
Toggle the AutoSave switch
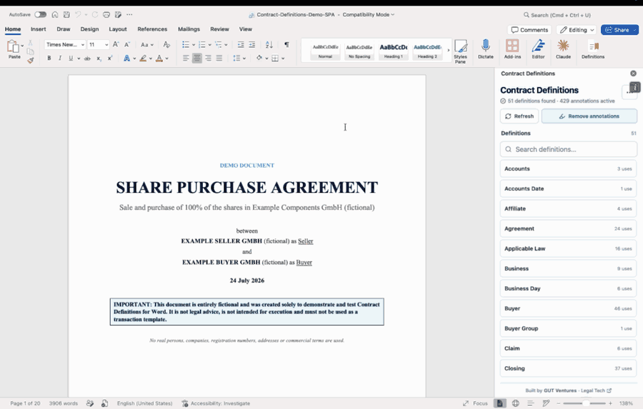click(x=40, y=15)
